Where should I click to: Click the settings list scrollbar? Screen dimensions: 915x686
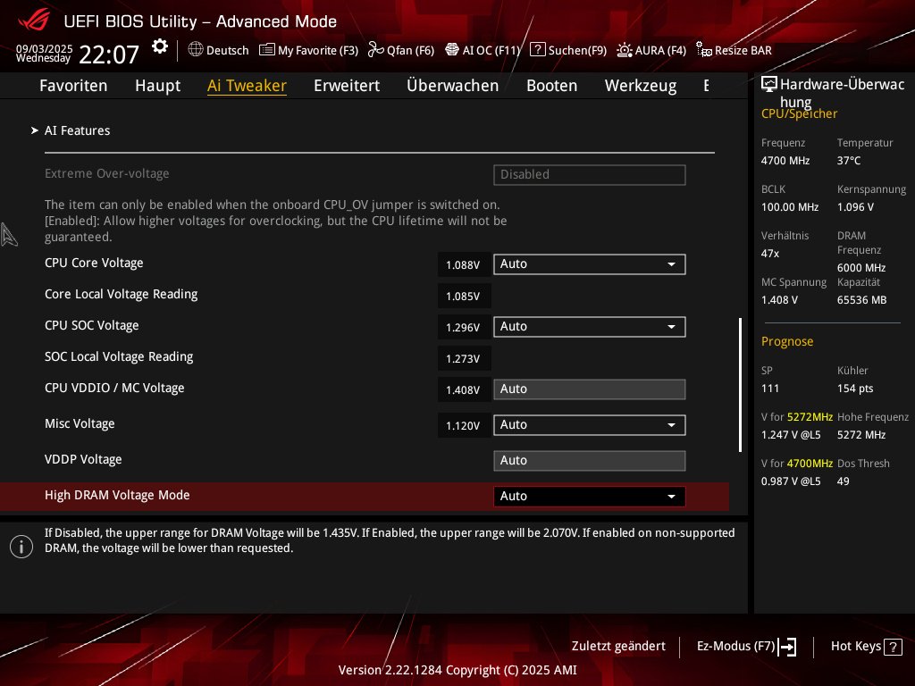click(740, 385)
